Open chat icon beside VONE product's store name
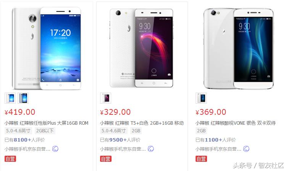Viewport: 288px width, 171px height. tap(246, 149)
